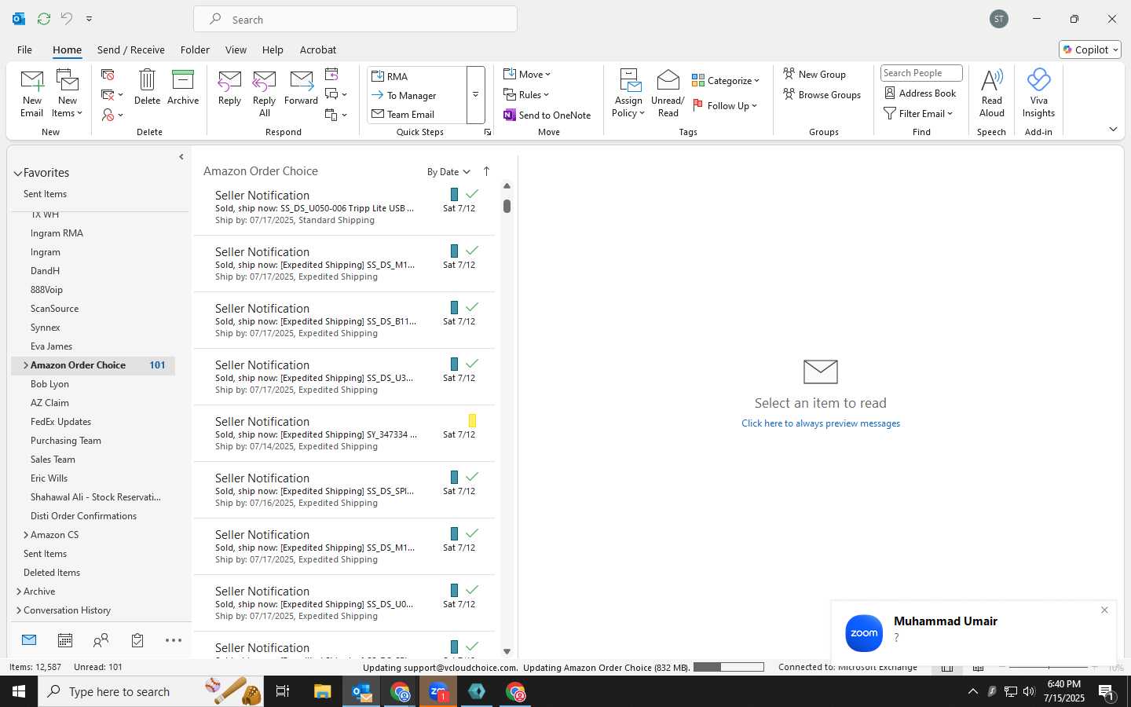Open the Copilot dropdown
The height and width of the screenshot is (707, 1131).
(x=1090, y=49)
